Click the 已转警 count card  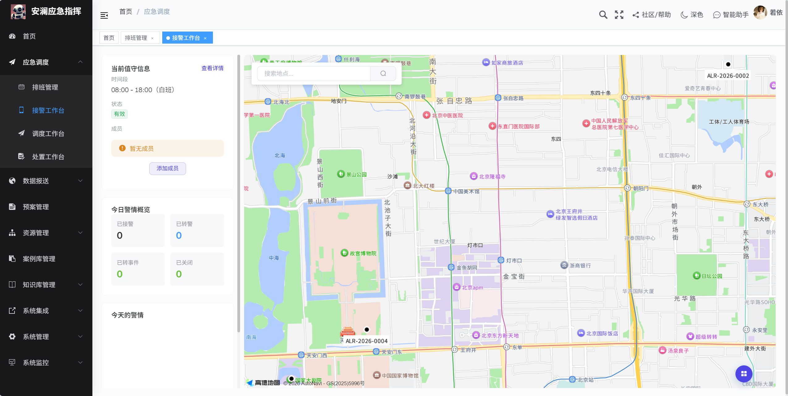[x=197, y=230]
